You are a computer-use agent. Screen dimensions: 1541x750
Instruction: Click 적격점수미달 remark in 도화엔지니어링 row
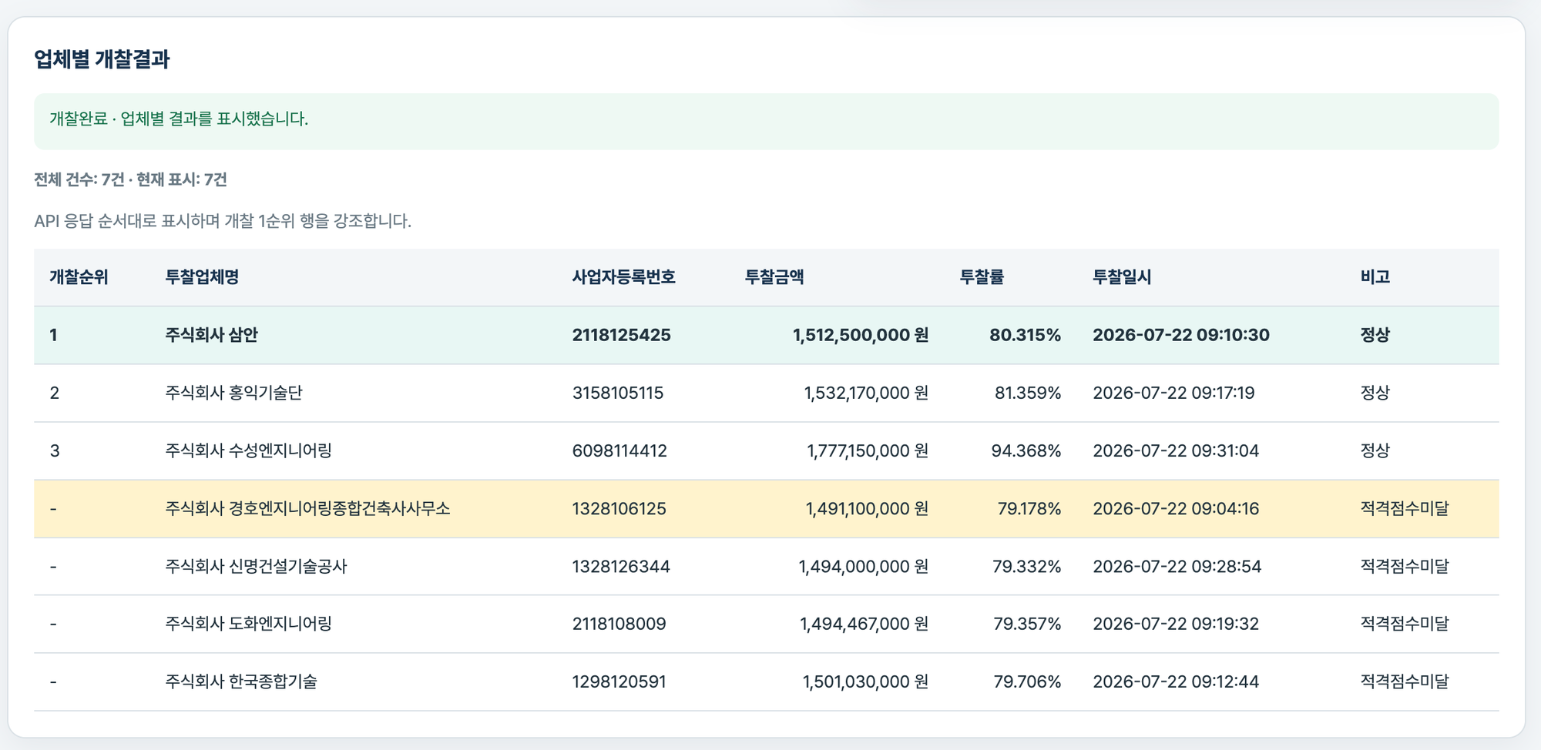point(1405,624)
